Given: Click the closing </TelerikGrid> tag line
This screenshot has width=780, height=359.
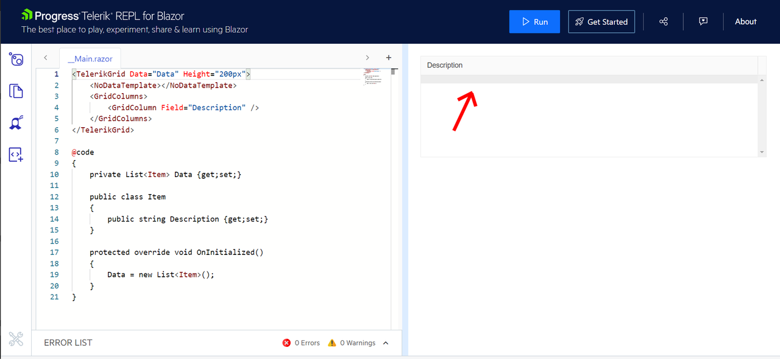Looking at the screenshot, I should click(102, 130).
